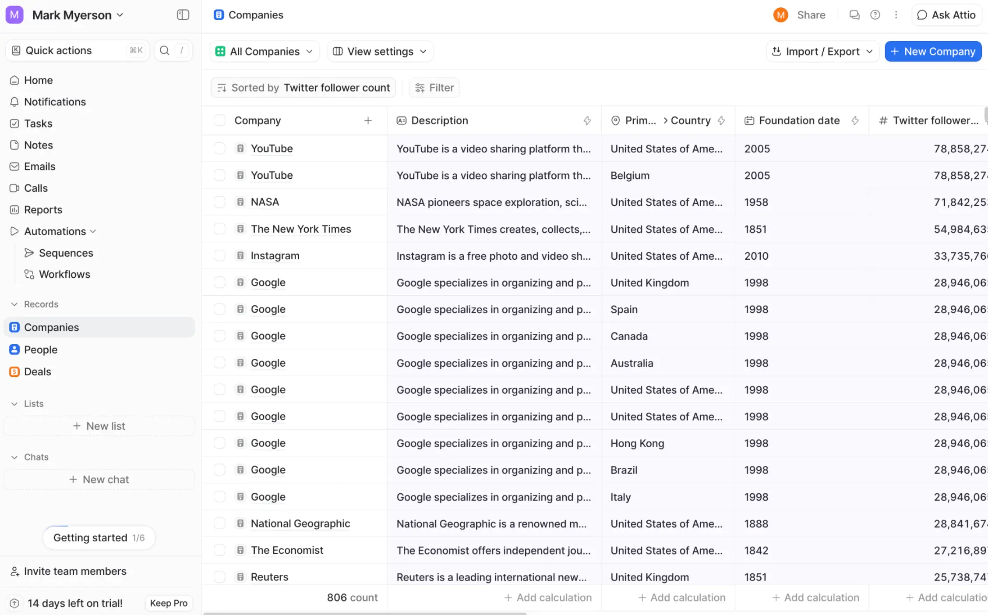Open the All Companies view dropdown
The height and width of the screenshot is (615, 988).
(265, 51)
